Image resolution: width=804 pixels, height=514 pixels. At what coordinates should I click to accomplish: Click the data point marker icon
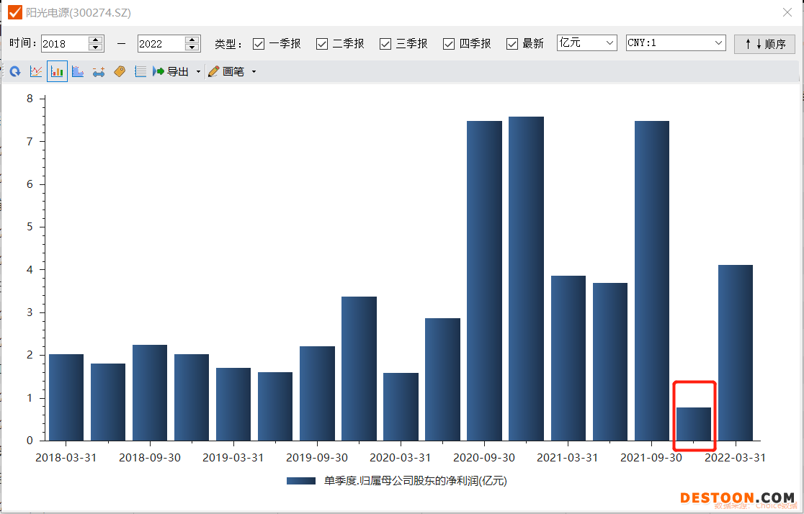[x=99, y=72]
